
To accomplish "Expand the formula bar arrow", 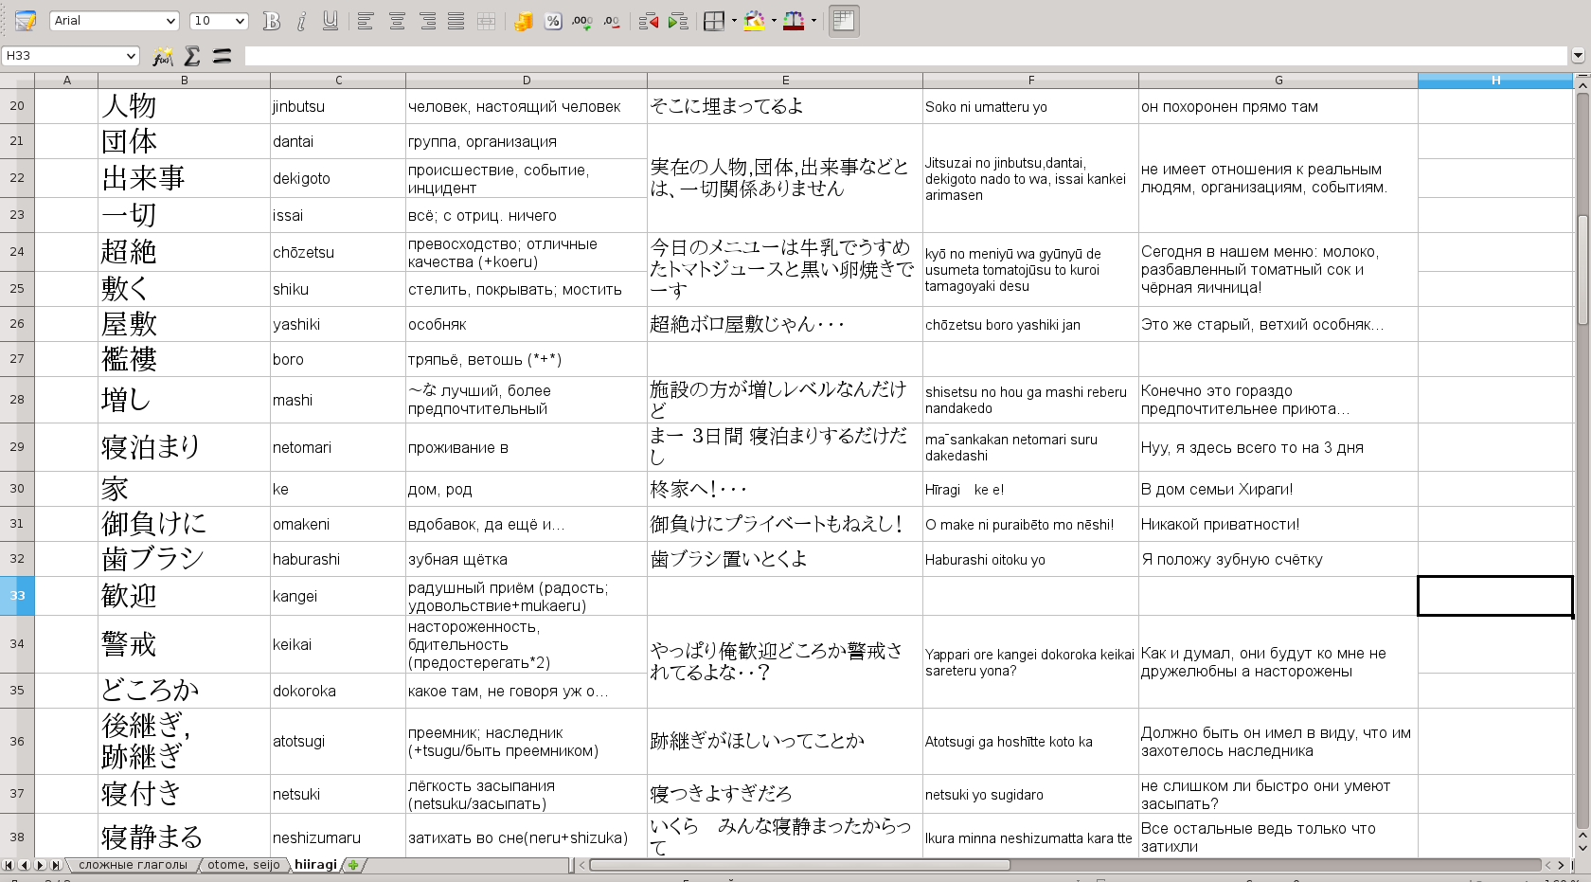I will (1578, 56).
